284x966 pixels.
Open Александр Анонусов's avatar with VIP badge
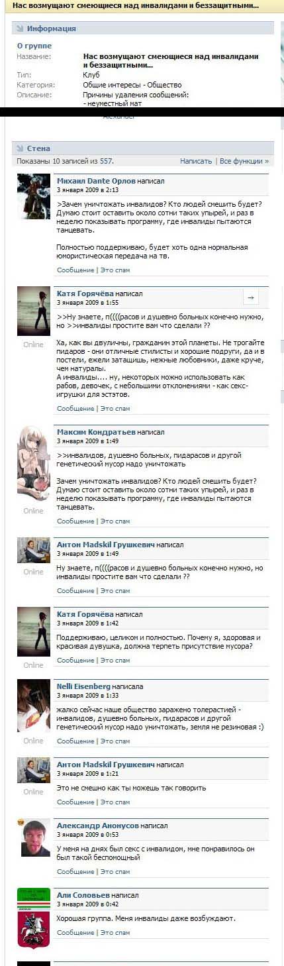33,837
